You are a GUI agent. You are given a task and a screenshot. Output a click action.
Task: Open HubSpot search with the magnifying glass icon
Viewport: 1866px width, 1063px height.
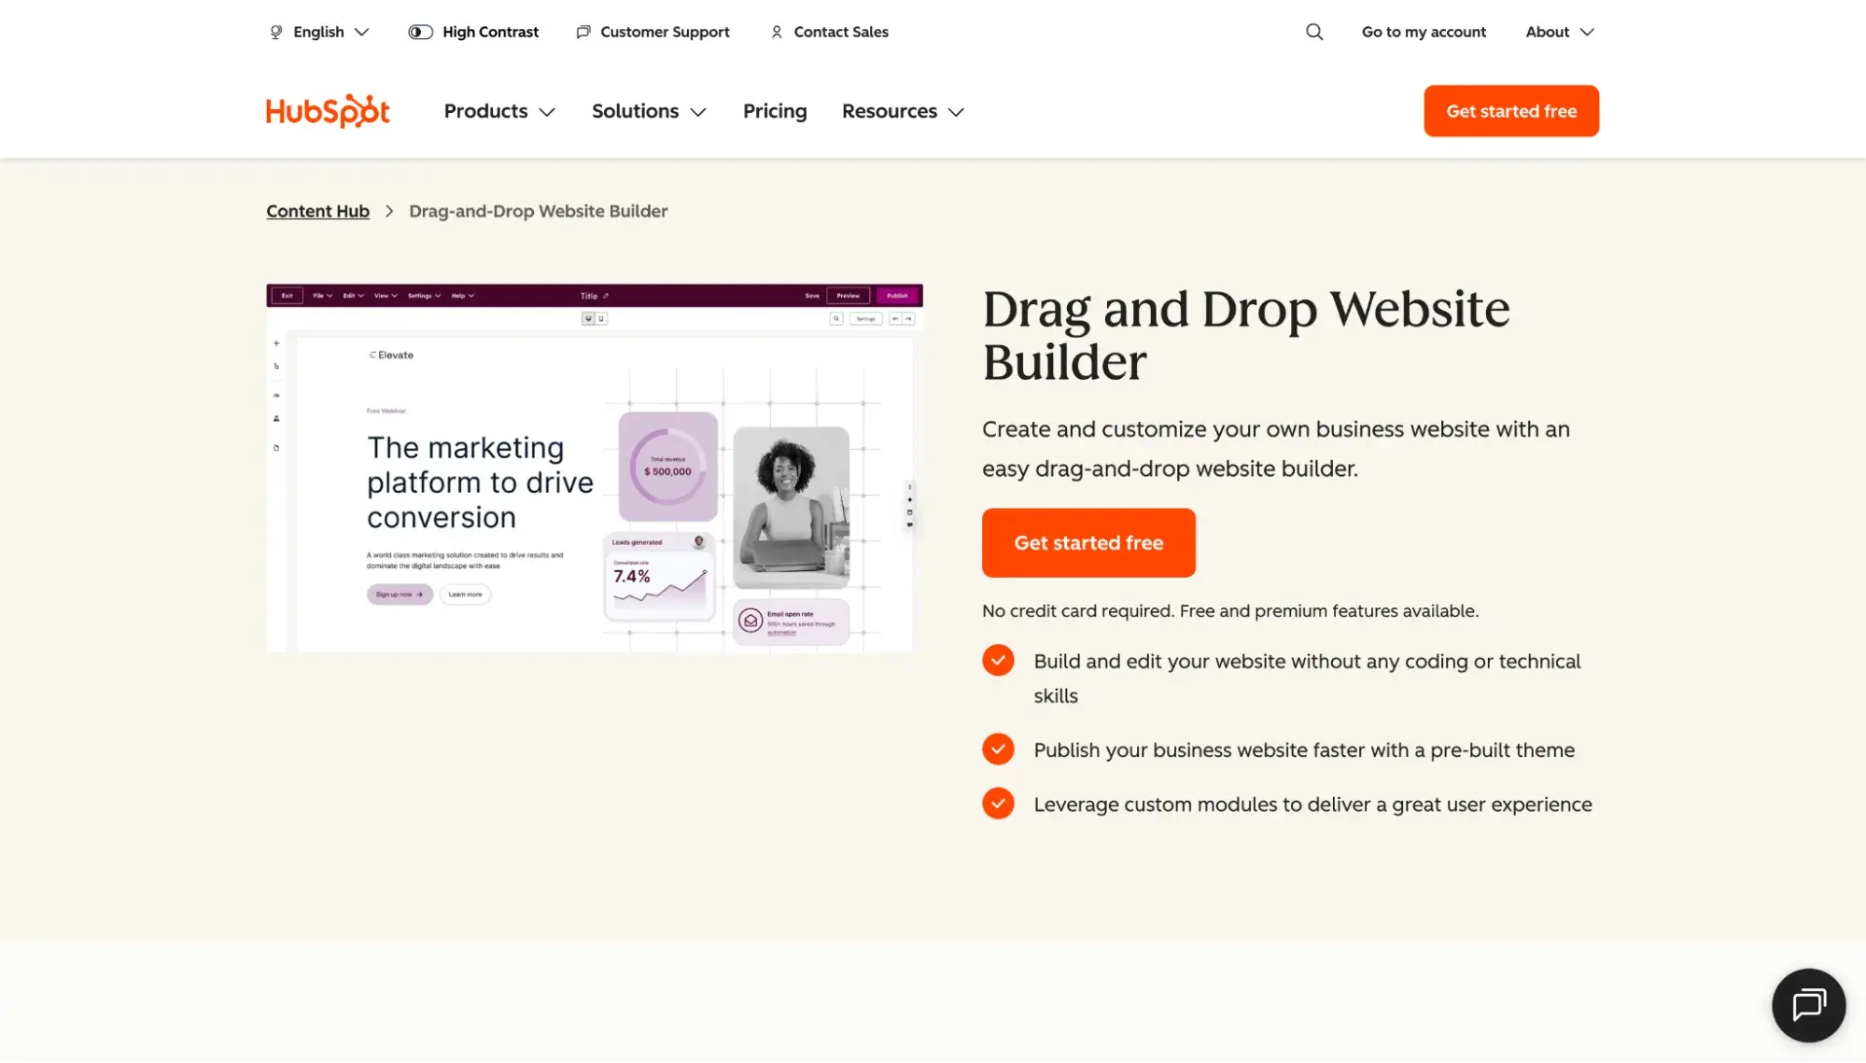1313,32
